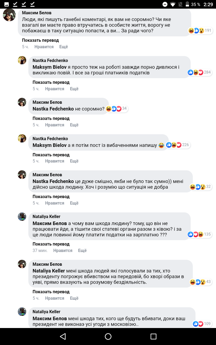
Task: Like the top comment via Нравится
Action: [44, 47]
